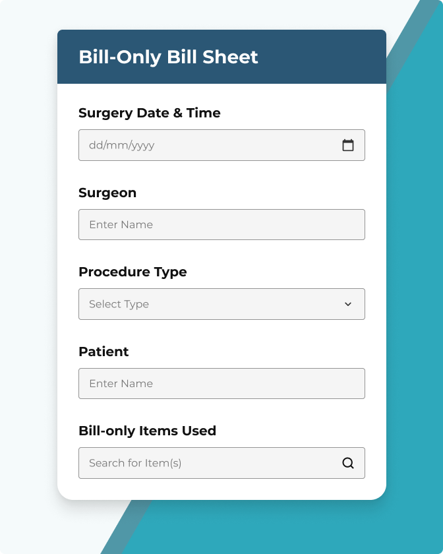Click the Select Type placeholder text

click(x=119, y=304)
